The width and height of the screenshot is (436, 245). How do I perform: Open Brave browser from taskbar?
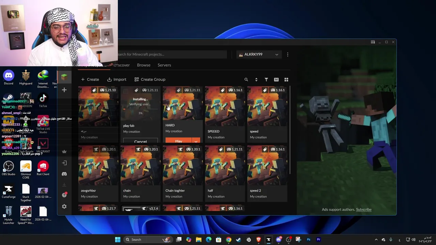[259, 240]
